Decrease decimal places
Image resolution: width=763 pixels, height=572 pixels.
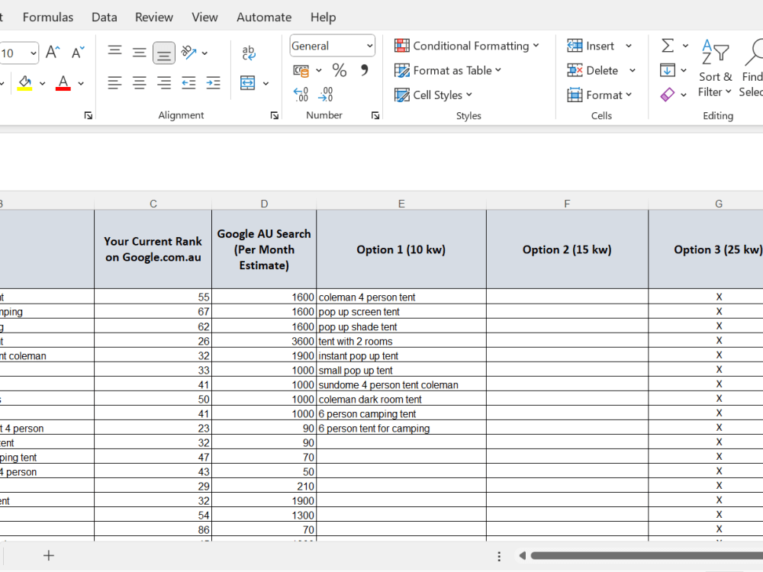[x=326, y=94]
